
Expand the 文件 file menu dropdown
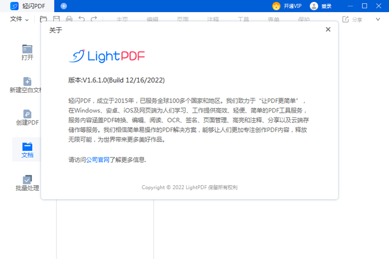tap(19, 19)
